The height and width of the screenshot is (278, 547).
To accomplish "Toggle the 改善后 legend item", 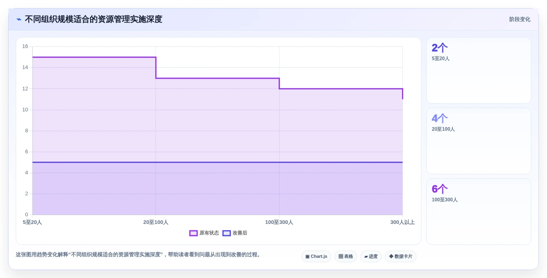I will [235, 233].
